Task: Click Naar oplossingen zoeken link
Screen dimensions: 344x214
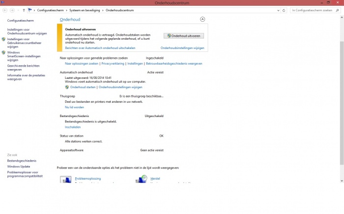Action: [82, 64]
